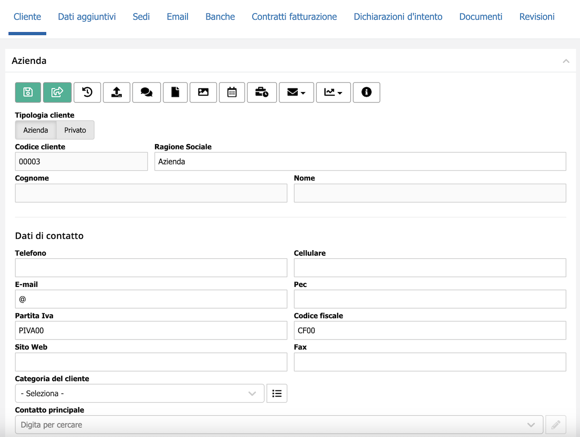Viewport: 580px width, 437px height.
Task: Select Azienda as Tipologia cliente
Action: (x=36, y=130)
